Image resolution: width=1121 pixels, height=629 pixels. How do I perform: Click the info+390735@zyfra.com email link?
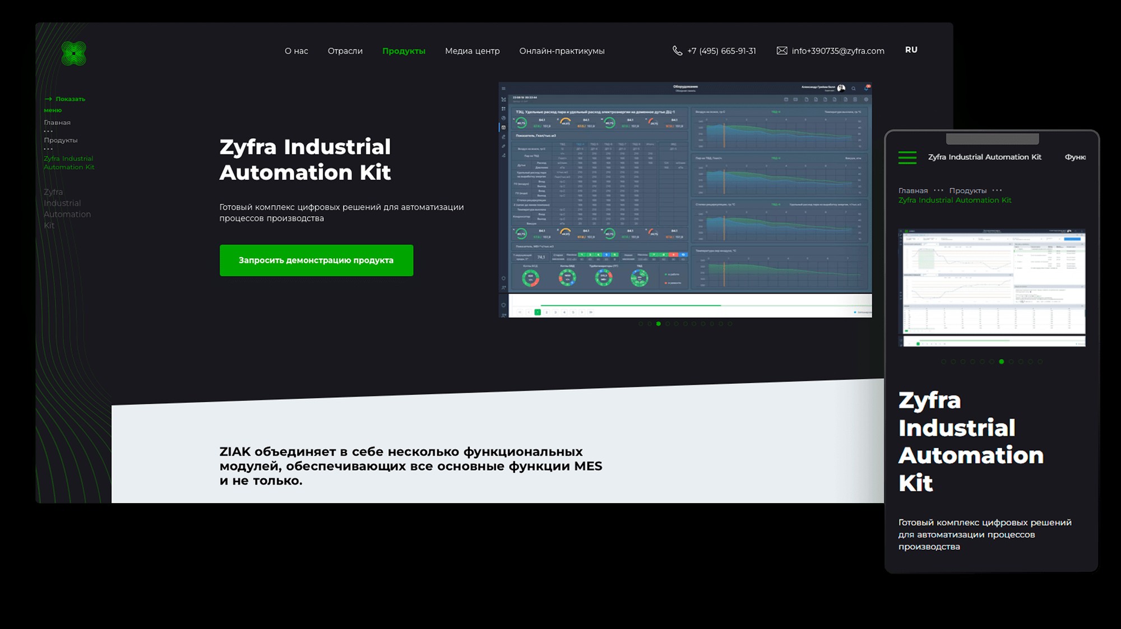838,51
